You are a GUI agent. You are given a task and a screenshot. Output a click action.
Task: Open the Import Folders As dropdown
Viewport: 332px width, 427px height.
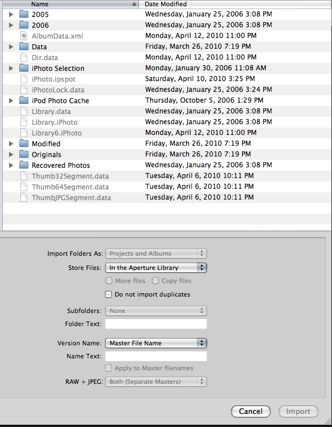(156, 253)
